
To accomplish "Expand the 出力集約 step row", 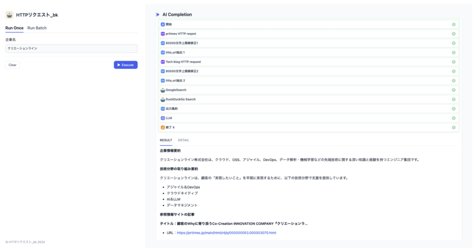I will point(309,109).
